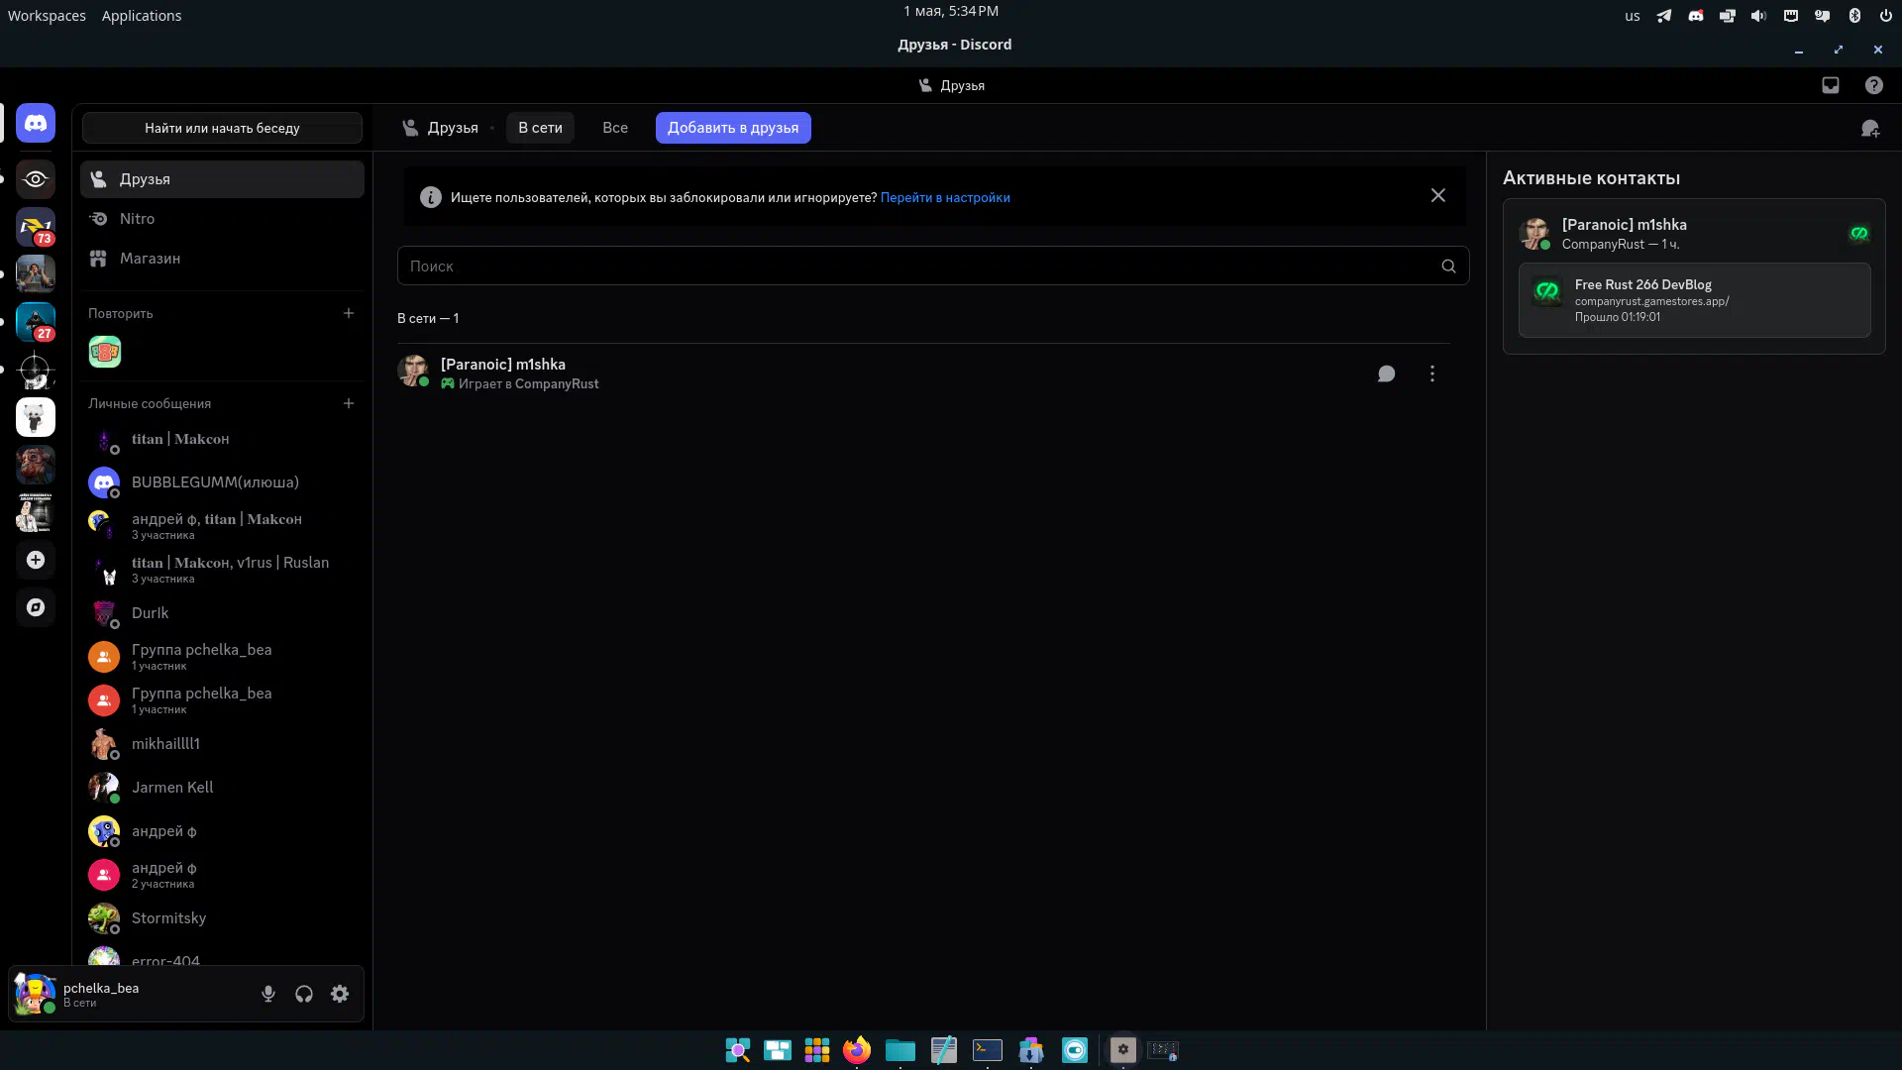
Task: Open the green app icon under Повторить
Action: click(105, 352)
